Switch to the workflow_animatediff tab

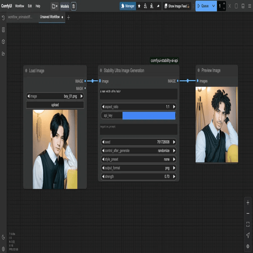(20, 17)
